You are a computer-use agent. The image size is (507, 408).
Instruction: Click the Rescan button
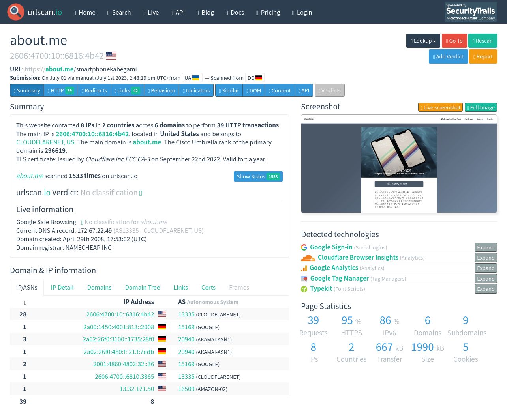[x=483, y=41]
